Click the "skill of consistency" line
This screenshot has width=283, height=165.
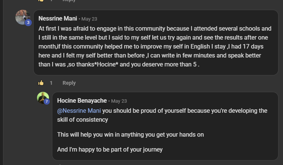[83, 120]
